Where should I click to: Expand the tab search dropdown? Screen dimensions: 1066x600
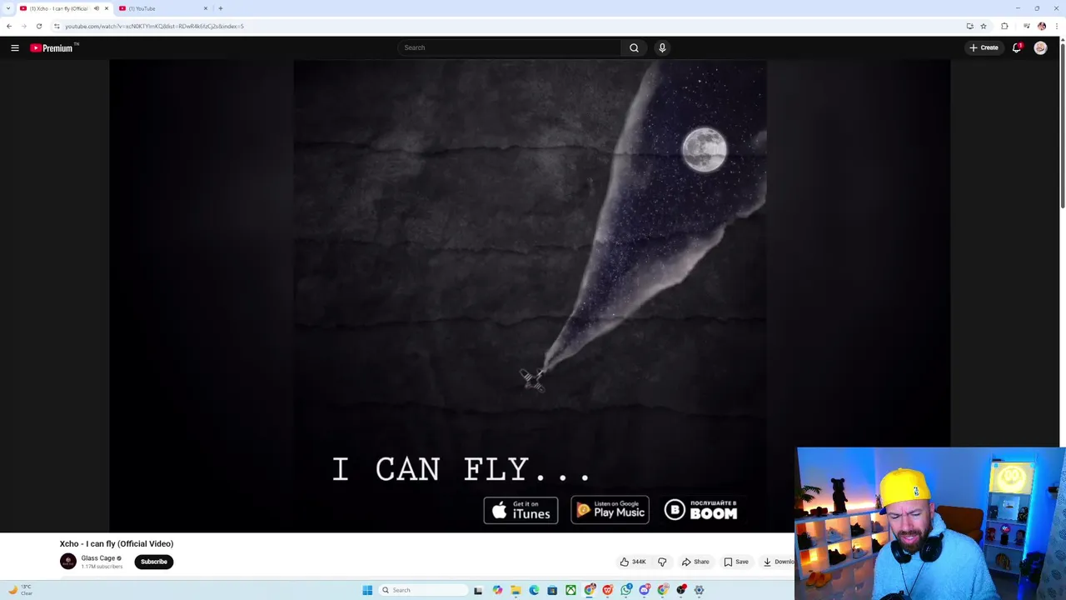tap(8, 8)
